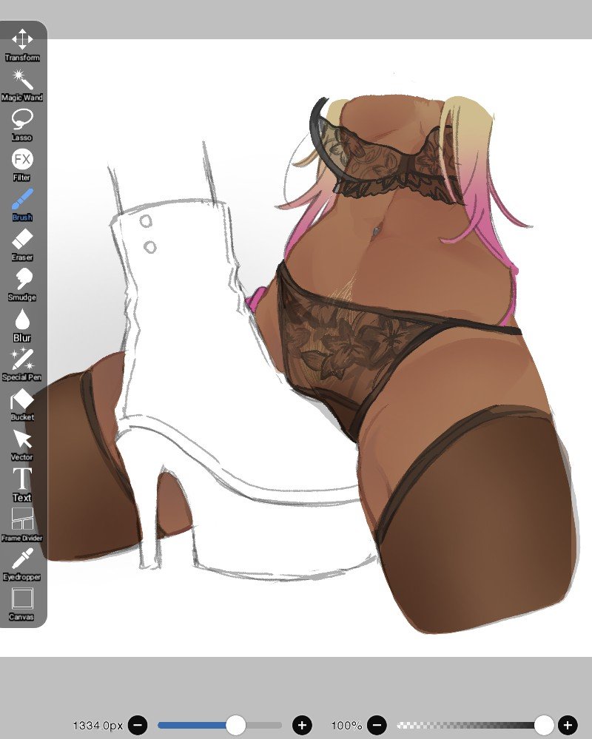Screen dimensions: 592x739
Task: Pick the Smudge tool
Action: pyautogui.click(x=22, y=285)
